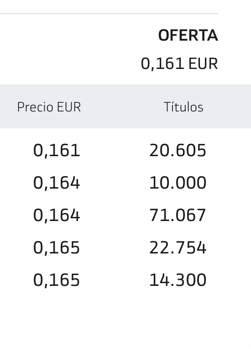Click the OFERTA heading
The width and height of the screenshot is (251, 353).
point(188,35)
